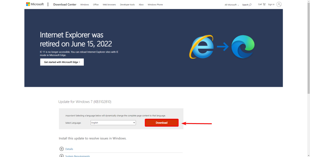This screenshot has height=157, width=310.
Task: Click the Microsoft Edge logo image
Action: coord(243,47)
